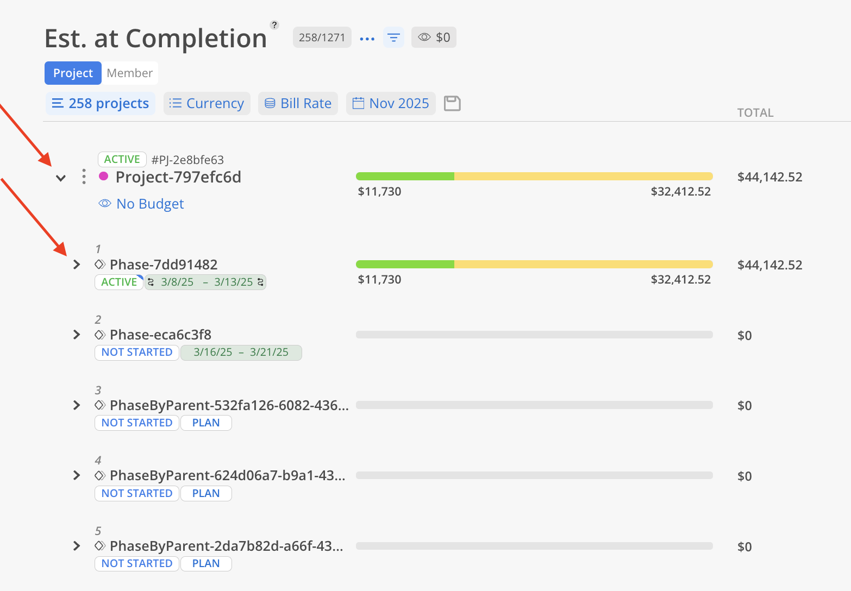Viewport: 851px width, 591px height.
Task: Open vertical dots menu for Project-797efc6d
Action: coord(84,177)
